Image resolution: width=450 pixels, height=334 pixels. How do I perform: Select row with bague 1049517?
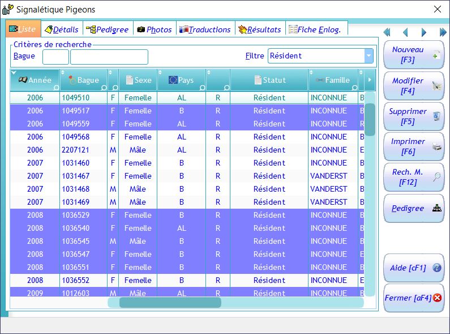pyautogui.click(x=187, y=111)
